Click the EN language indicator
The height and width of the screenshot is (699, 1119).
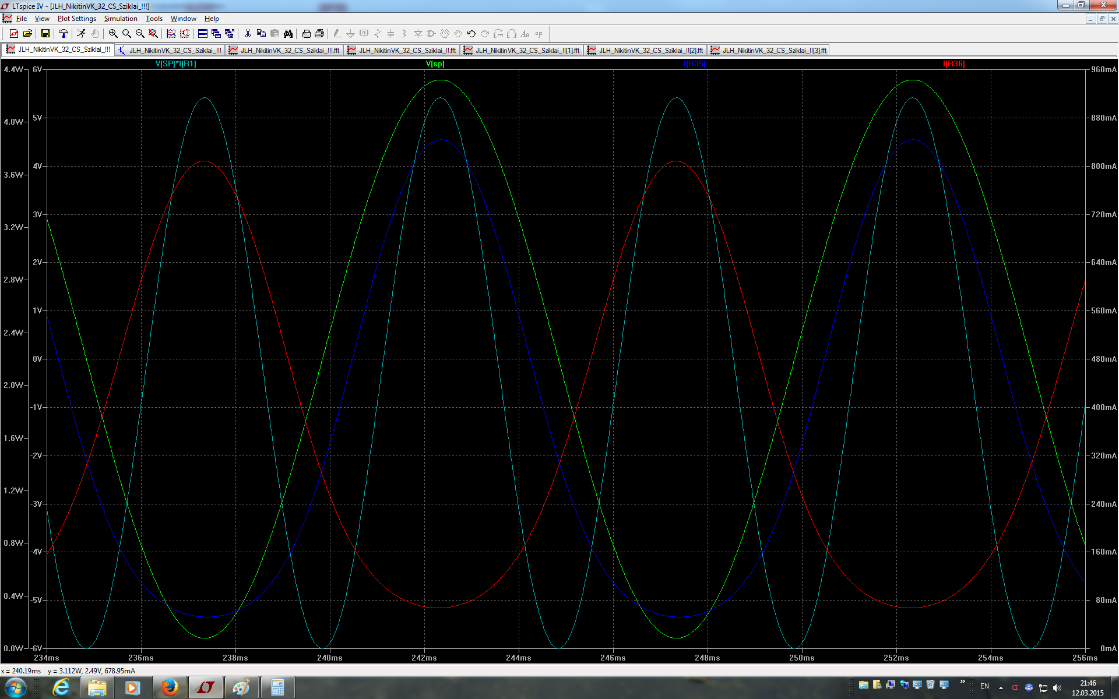pyautogui.click(x=984, y=686)
